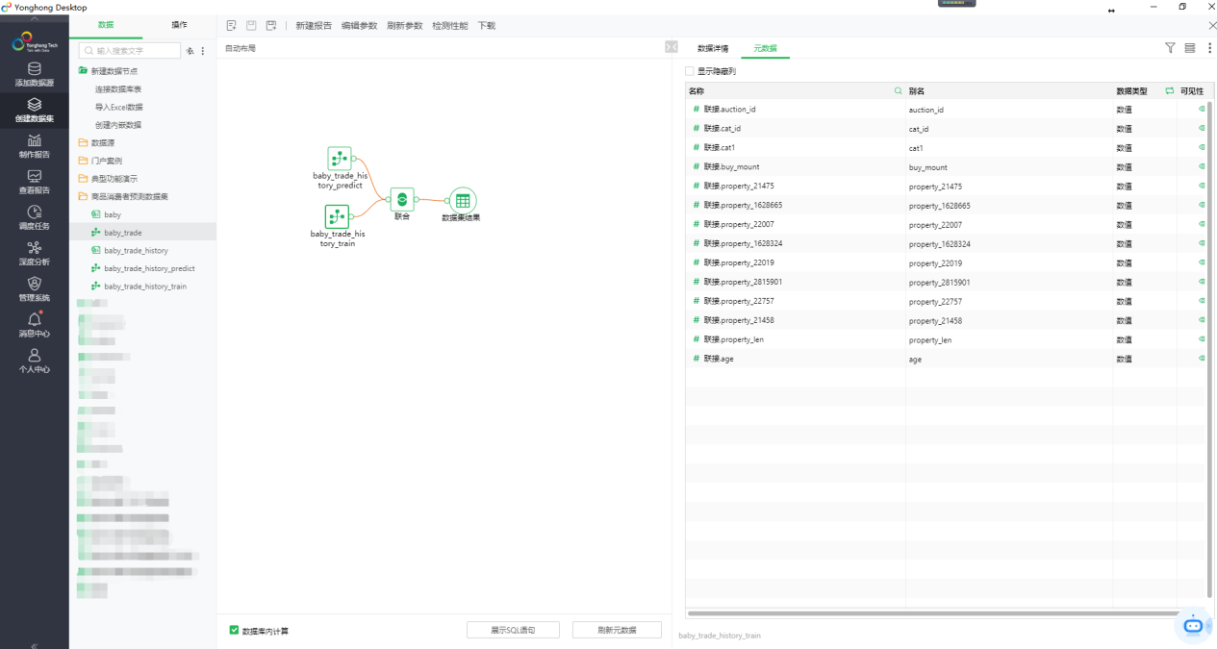Toggle the 显示隐藏列 checkbox
Viewport: 1217px width, 649px height.
point(689,71)
